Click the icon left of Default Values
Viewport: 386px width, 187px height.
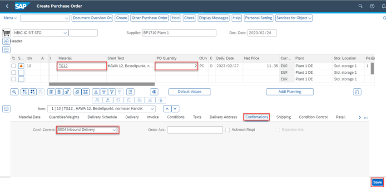point(154,92)
